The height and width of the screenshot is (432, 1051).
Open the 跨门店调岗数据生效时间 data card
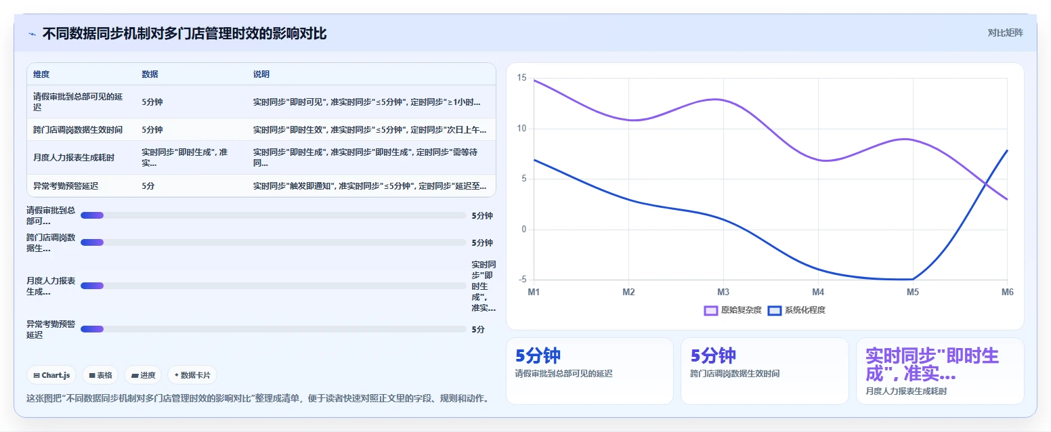pos(765,371)
